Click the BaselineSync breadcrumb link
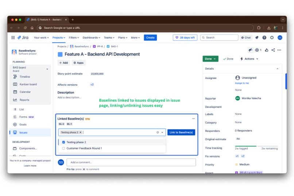Screen dimensions: 294x196 point(82,46)
